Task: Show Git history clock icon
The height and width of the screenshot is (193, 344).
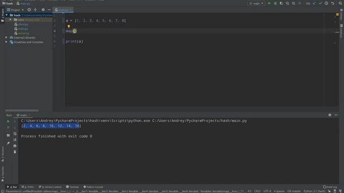Action: 326,3
